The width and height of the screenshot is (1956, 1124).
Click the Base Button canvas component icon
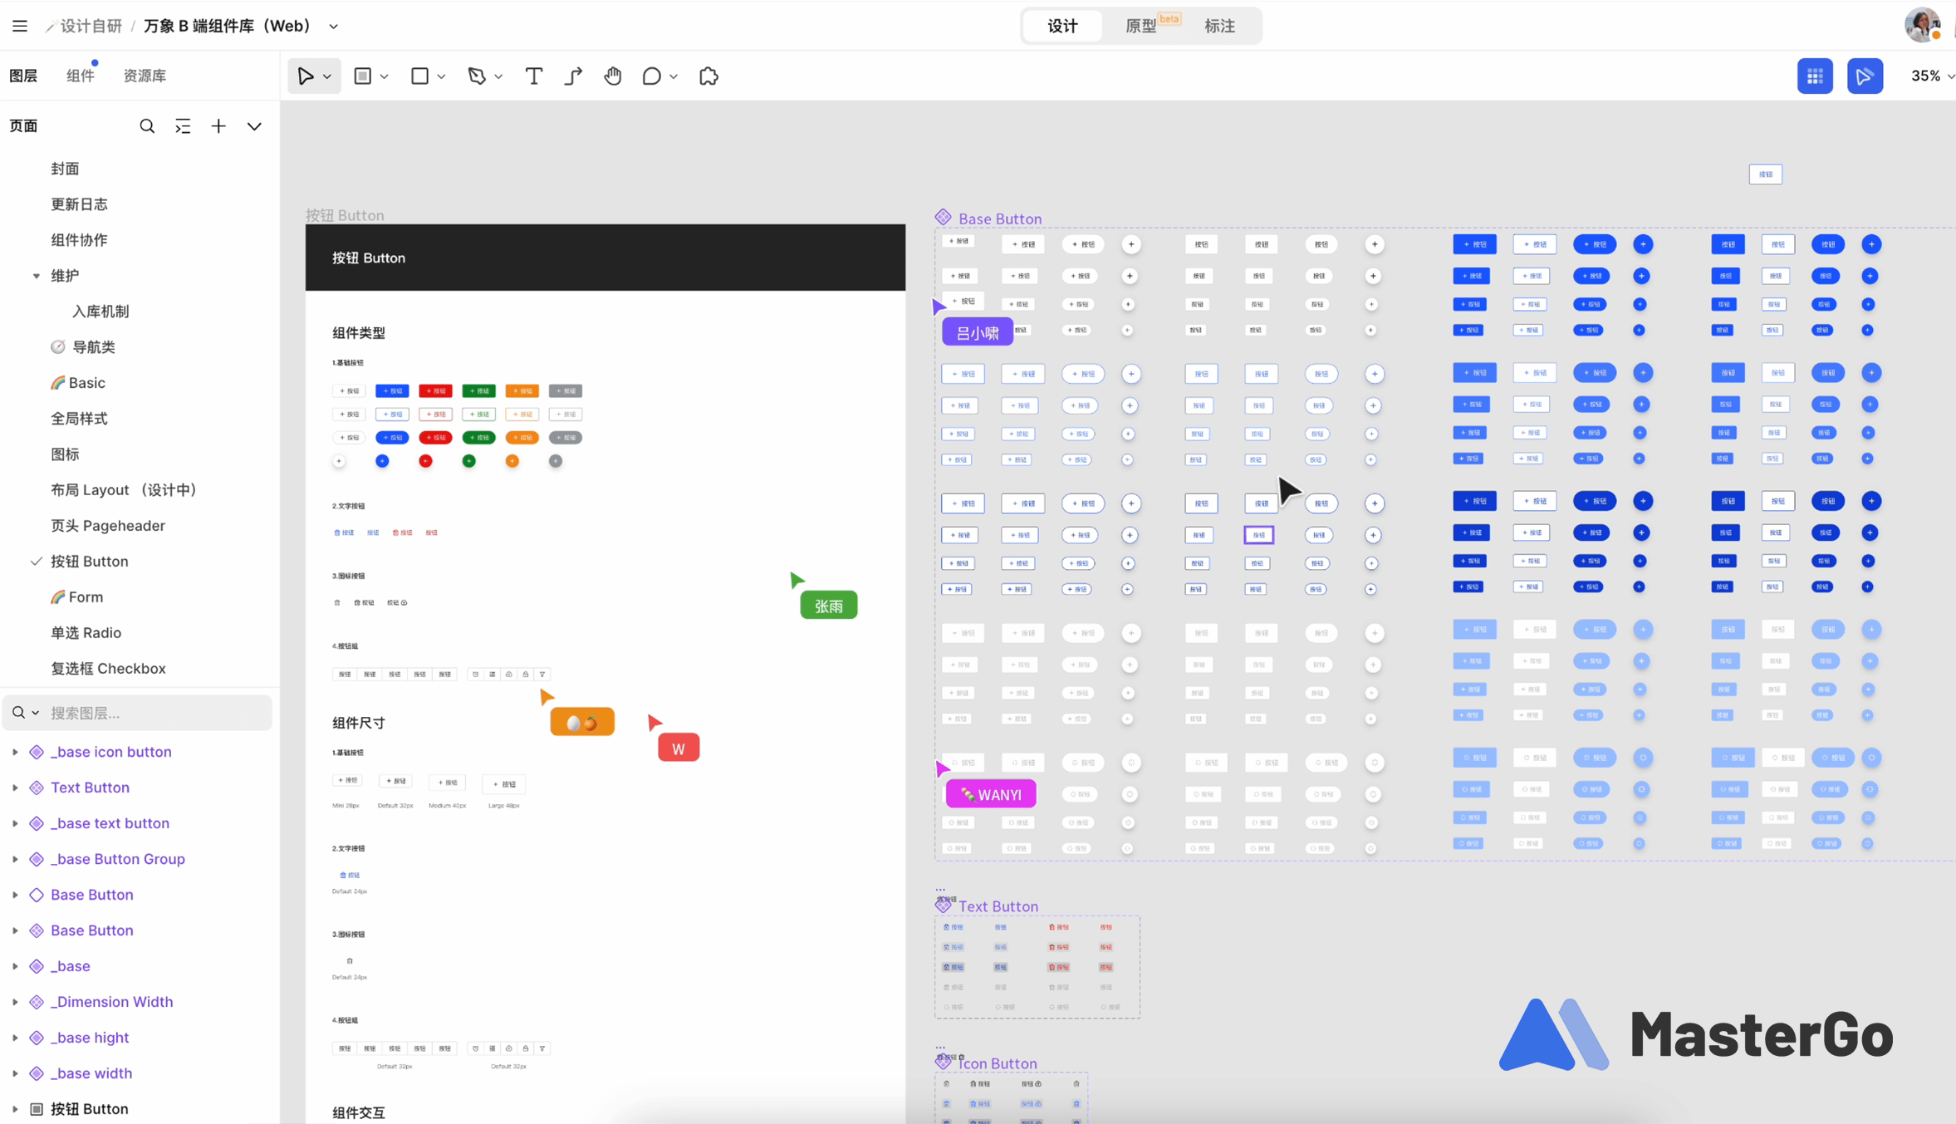[944, 218]
